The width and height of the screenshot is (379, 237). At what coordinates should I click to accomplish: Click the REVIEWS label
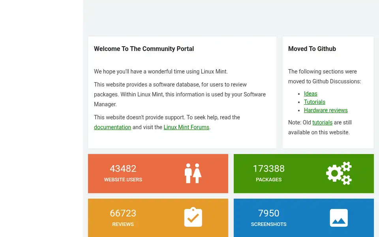pos(123,224)
